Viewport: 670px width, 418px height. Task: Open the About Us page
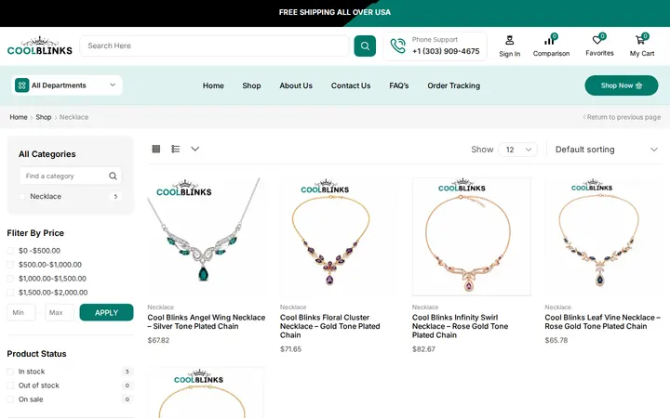pos(296,85)
